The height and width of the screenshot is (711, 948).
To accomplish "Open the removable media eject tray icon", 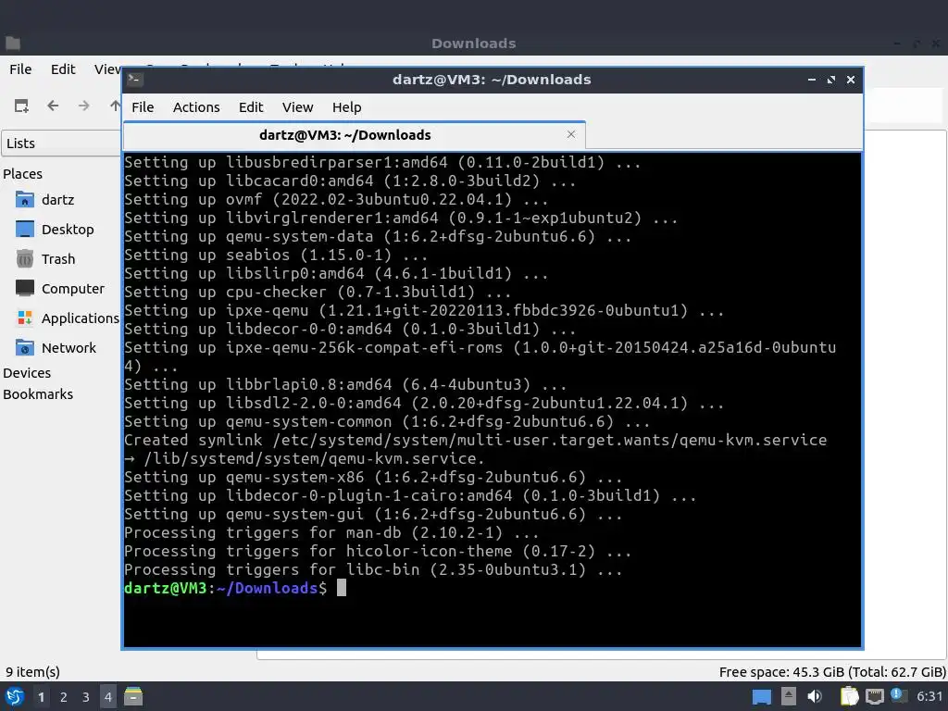I will click(789, 696).
